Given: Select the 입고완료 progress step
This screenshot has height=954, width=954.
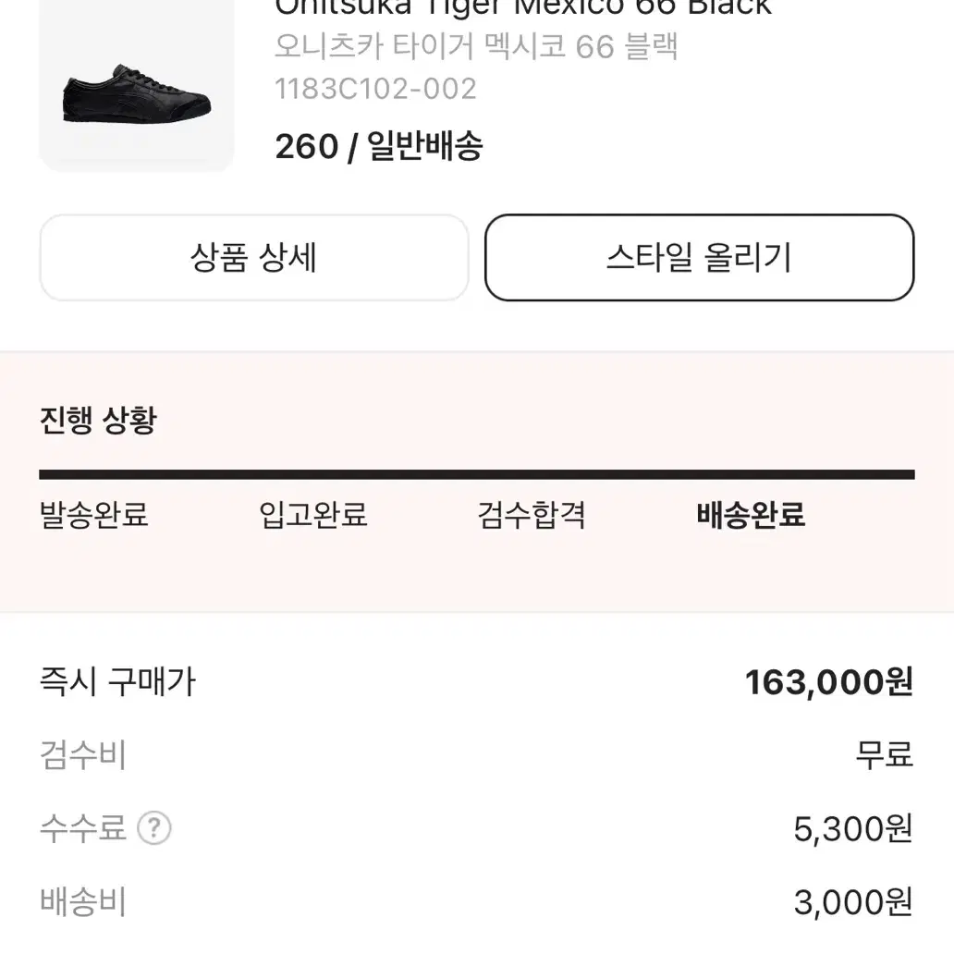Looking at the screenshot, I should 312,515.
